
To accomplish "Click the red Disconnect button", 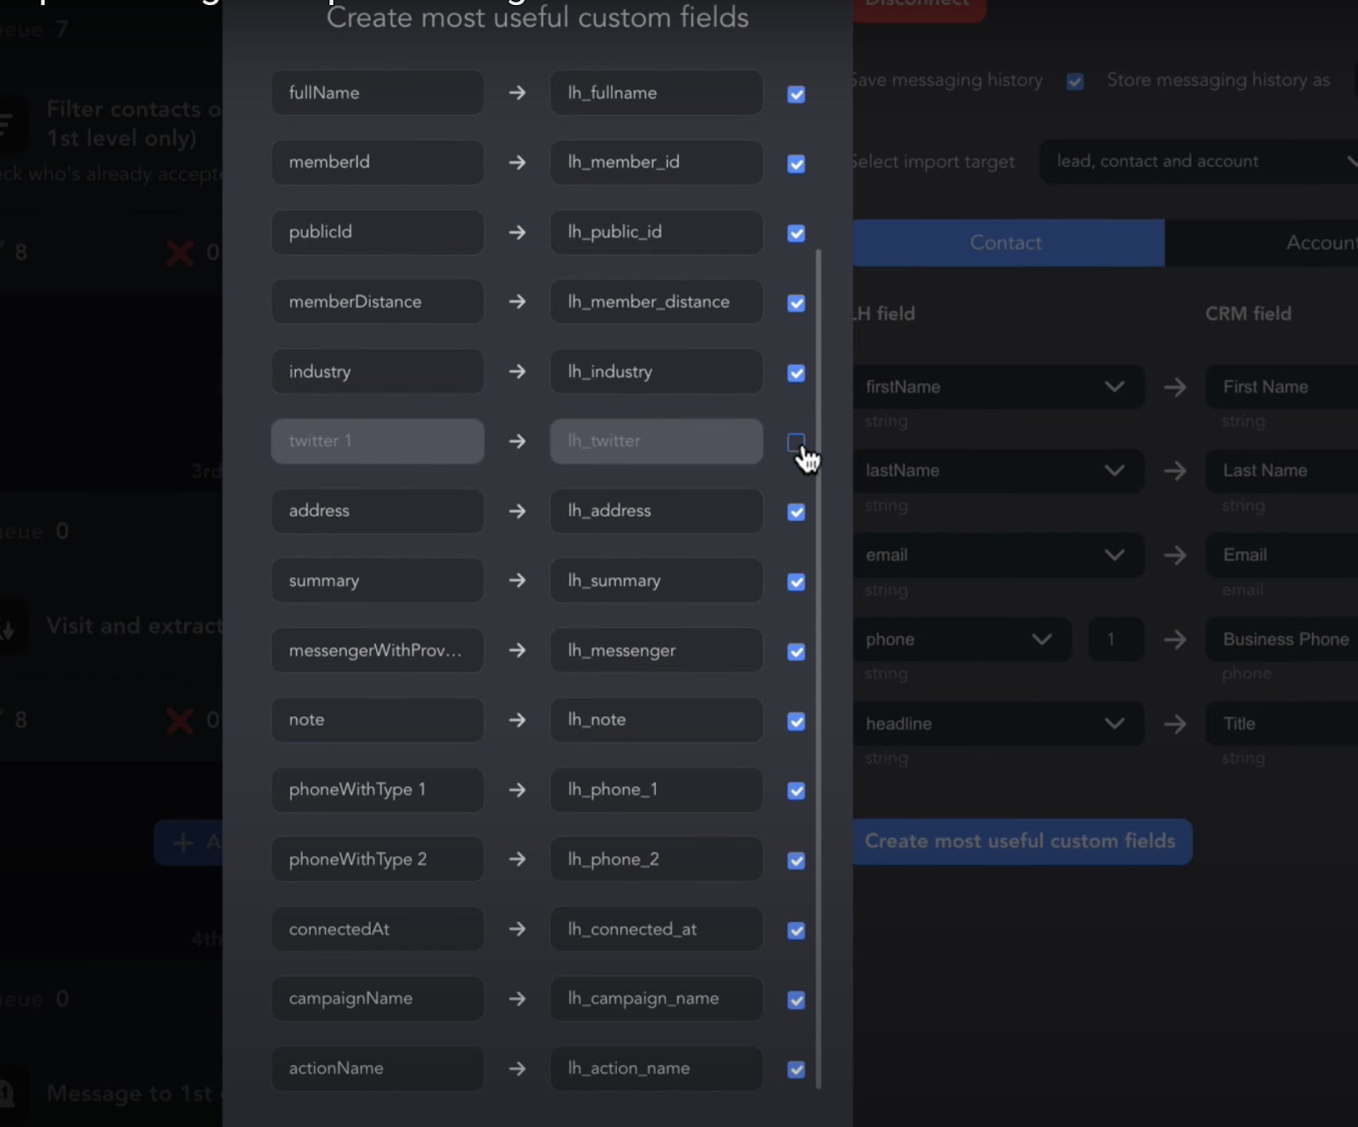I will [x=918, y=7].
